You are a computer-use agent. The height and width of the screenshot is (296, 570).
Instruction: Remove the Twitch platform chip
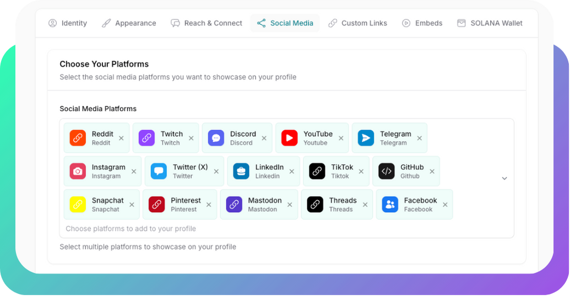(x=191, y=138)
